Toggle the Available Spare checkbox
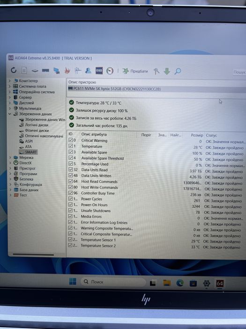Screen dimensions: 246x329 coord(70,152)
